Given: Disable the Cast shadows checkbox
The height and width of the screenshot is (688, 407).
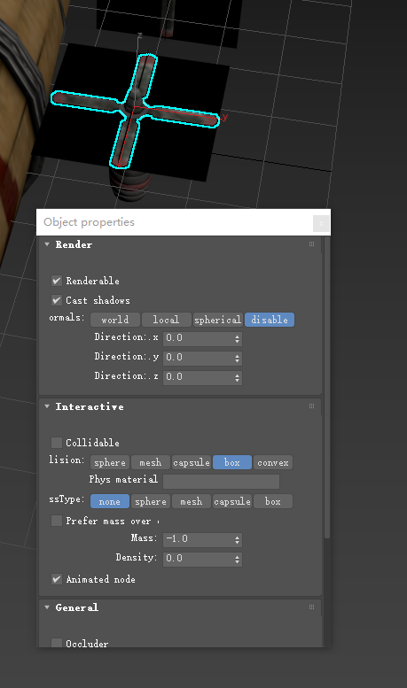Looking at the screenshot, I should coord(56,300).
